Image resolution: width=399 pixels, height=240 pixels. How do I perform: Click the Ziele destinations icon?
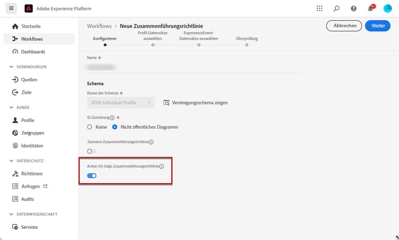point(15,93)
